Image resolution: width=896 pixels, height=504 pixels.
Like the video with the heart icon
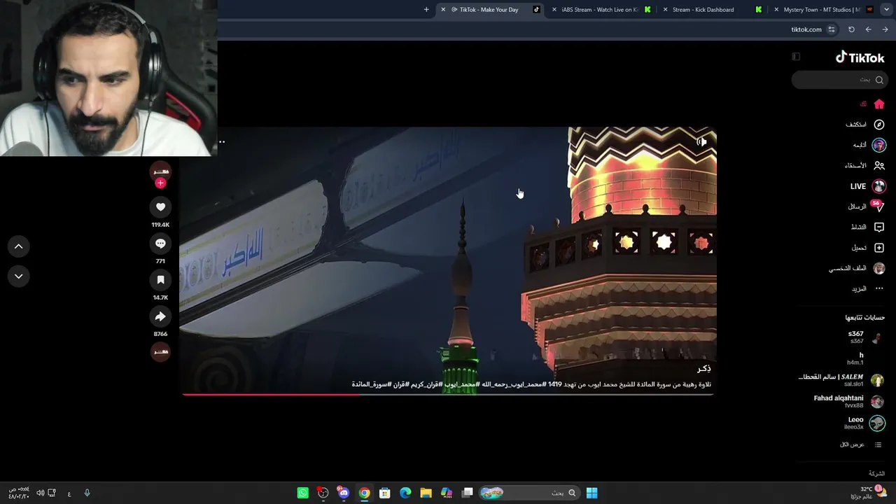(x=160, y=207)
